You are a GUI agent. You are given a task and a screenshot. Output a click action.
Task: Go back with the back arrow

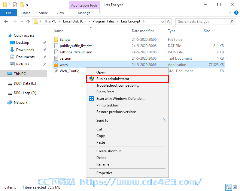pos(6,22)
